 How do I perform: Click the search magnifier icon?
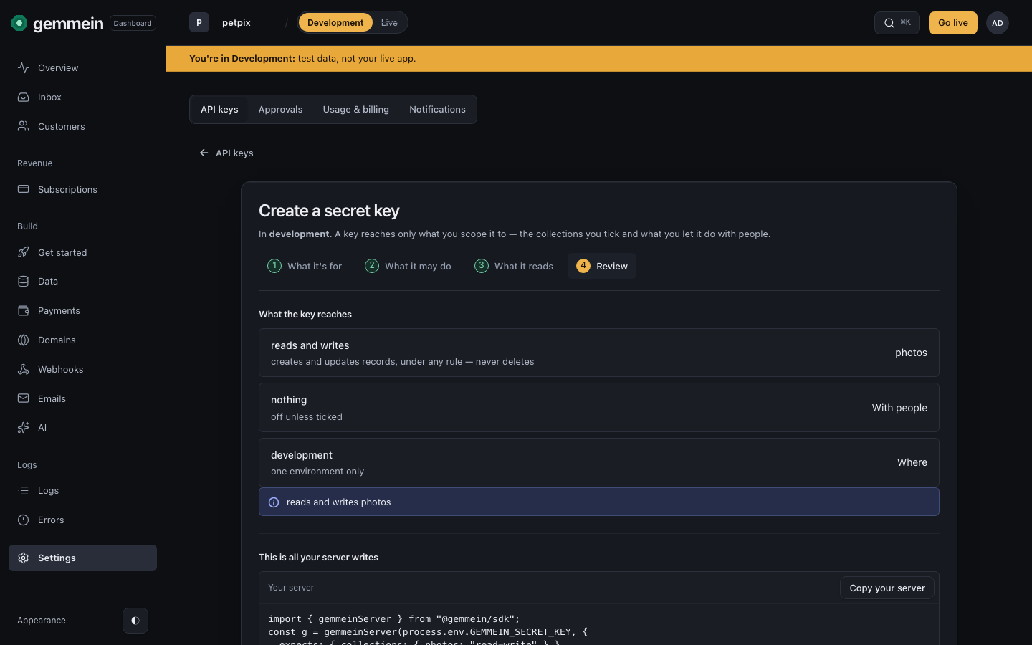(x=889, y=23)
